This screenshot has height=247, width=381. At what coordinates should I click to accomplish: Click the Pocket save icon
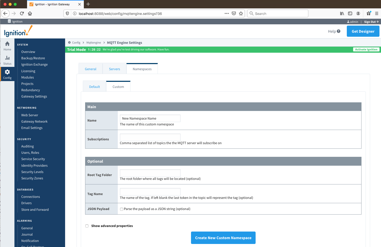(x=234, y=13)
